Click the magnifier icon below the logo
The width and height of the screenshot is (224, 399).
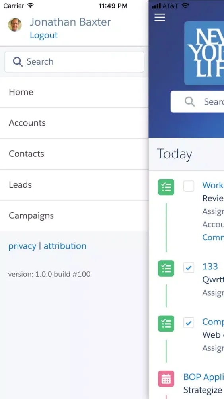(189, 101)
